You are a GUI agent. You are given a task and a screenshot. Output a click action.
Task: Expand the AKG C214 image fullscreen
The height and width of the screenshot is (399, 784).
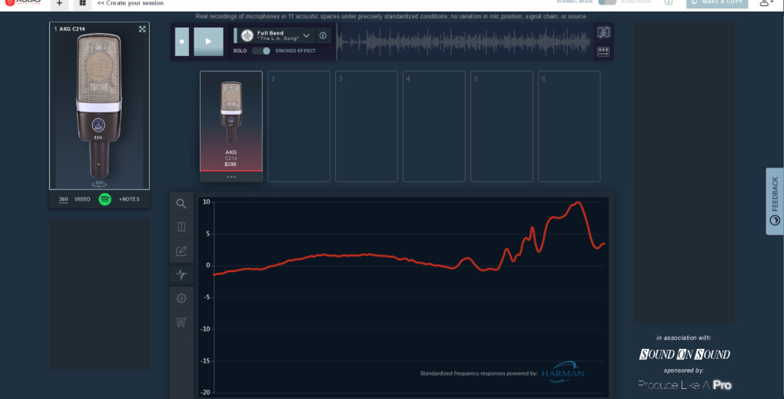click(142, 29)
